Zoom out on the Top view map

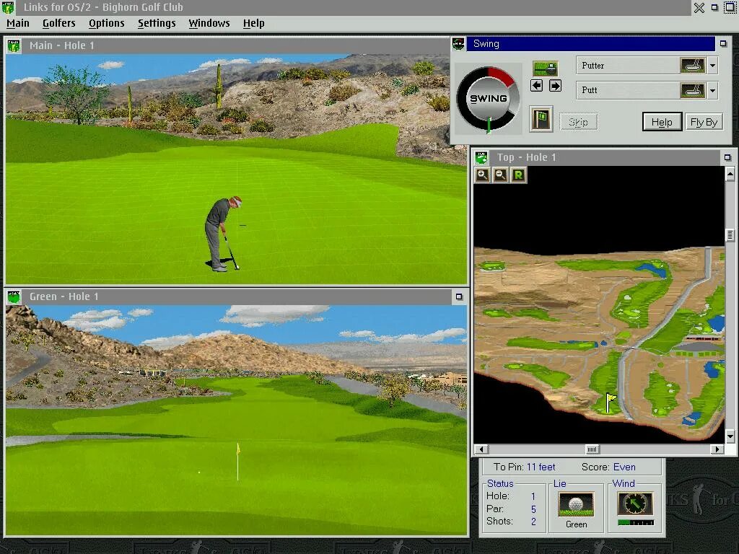click(x=501, y=175)
